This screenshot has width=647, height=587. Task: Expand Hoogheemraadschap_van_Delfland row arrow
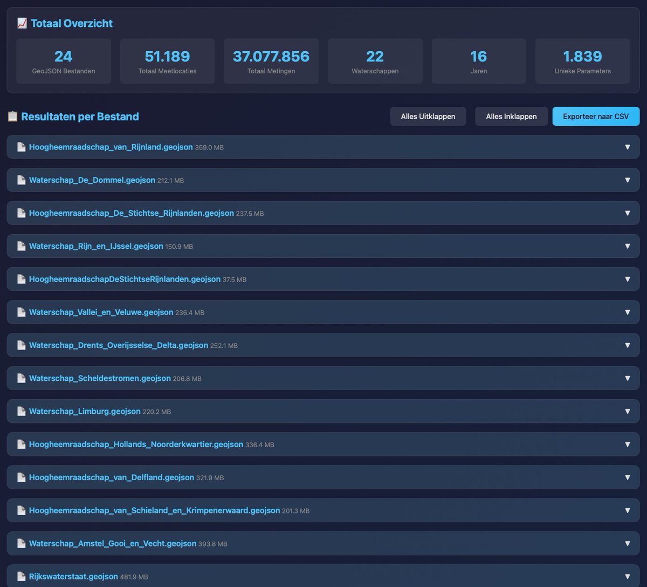pyautogui.click(x=627, y=477)
